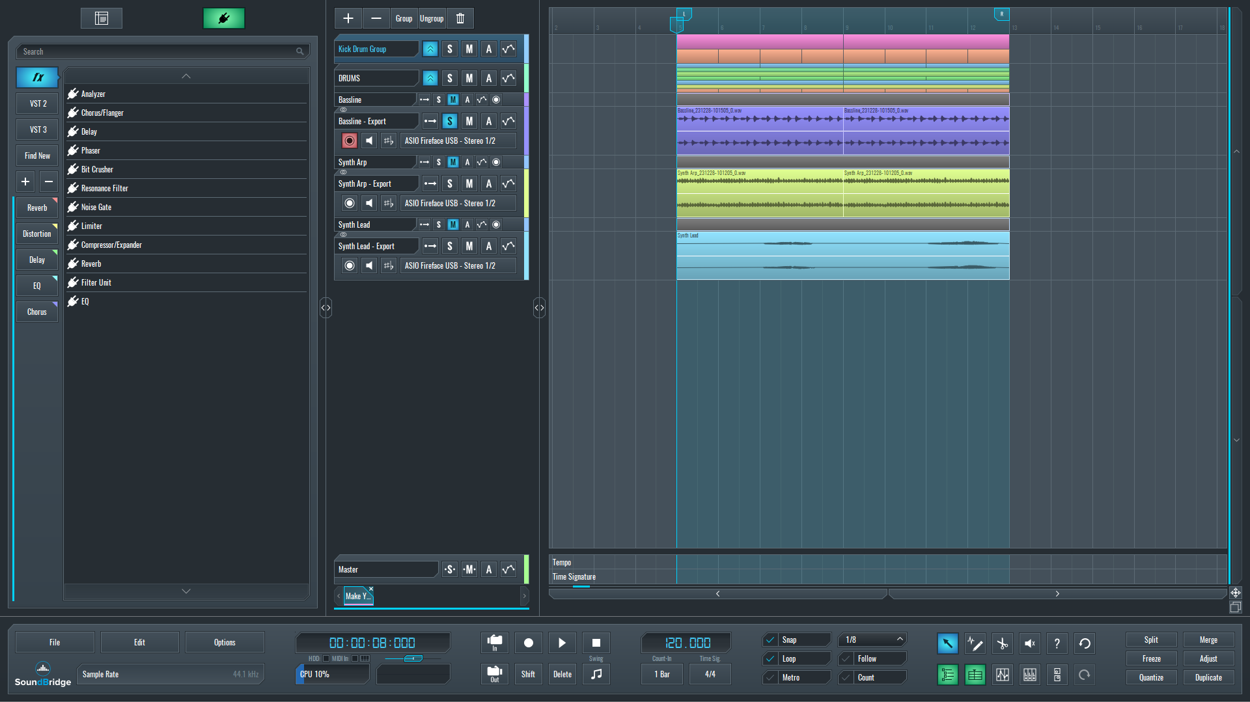
Task: Open Synth Arp - Export input dropdown
Action: (459, 203)
